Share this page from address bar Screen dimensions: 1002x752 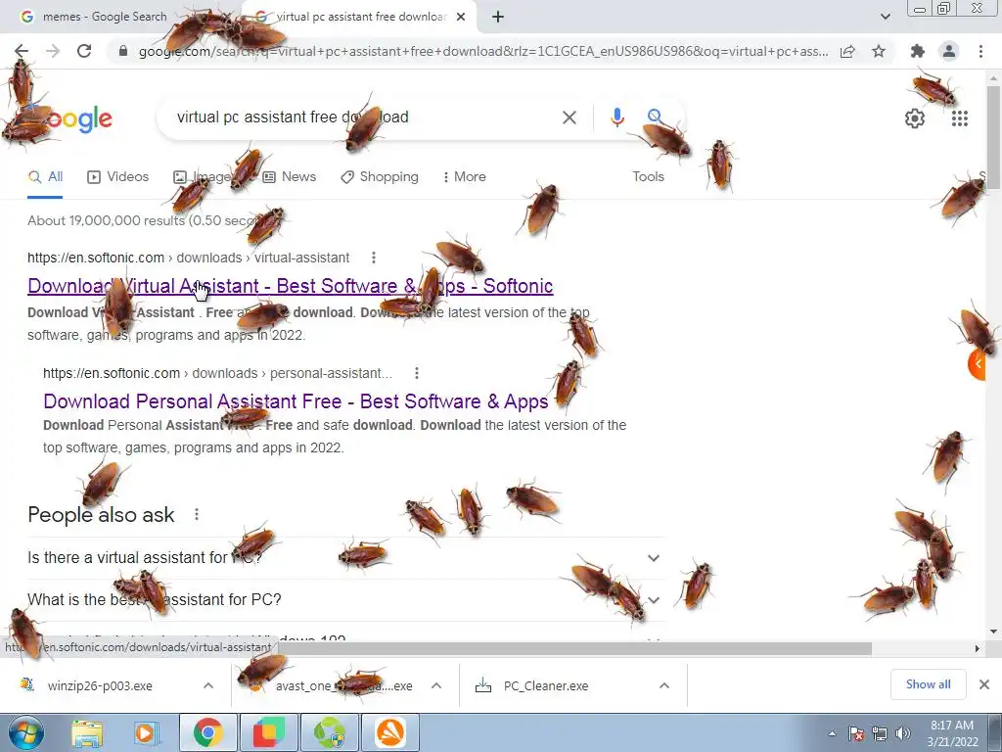pos(847,51)
